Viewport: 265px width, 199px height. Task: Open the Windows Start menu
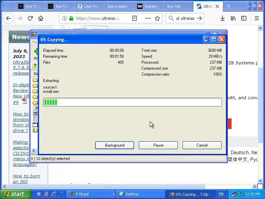click(16, 194)
